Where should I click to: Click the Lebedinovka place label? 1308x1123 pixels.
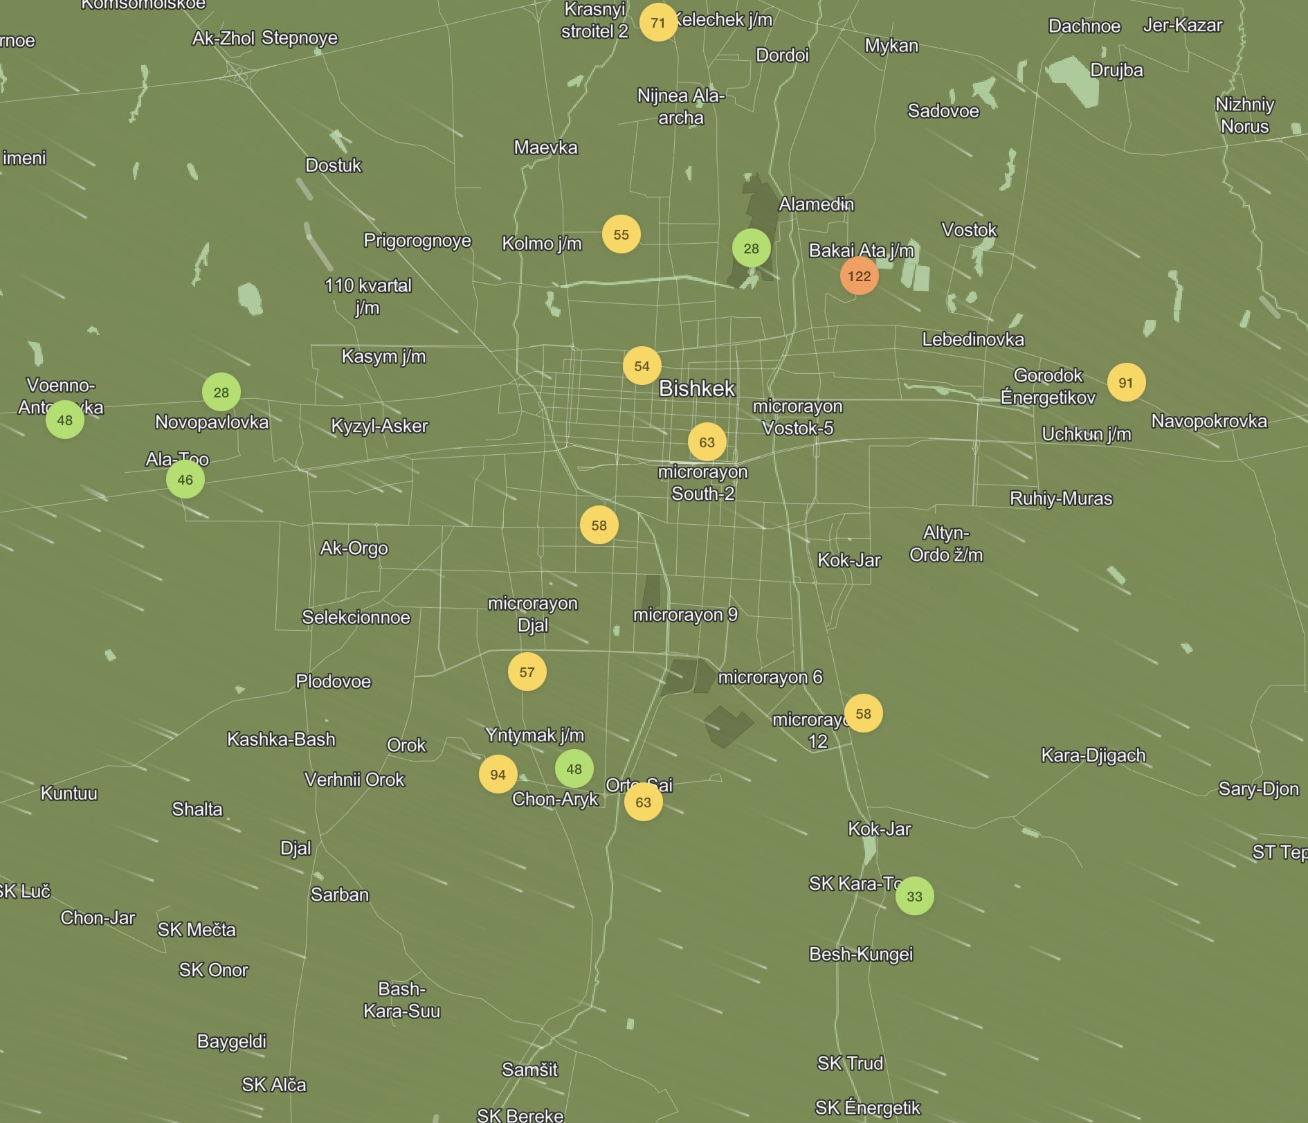point(972,339)
